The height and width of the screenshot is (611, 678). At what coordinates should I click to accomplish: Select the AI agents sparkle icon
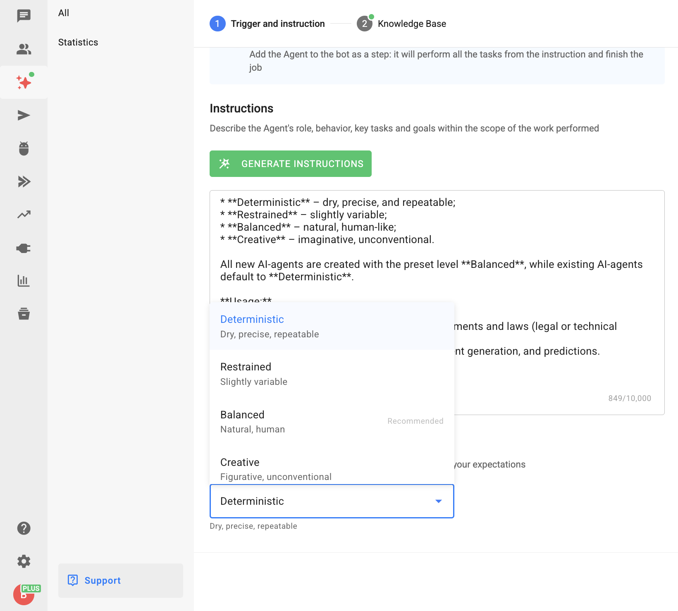point(24,82)
